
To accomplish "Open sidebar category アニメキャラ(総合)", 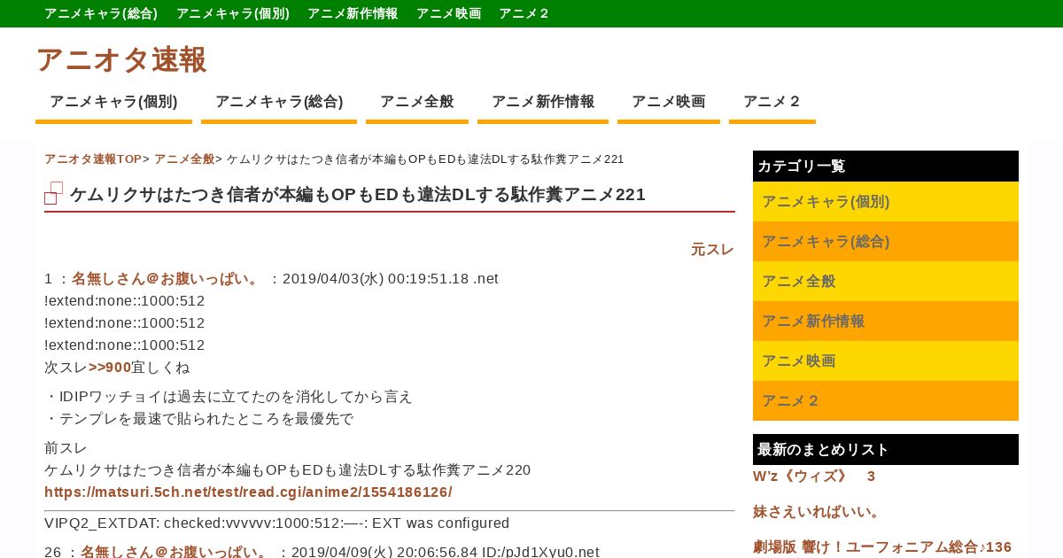I will coord(886,242).
